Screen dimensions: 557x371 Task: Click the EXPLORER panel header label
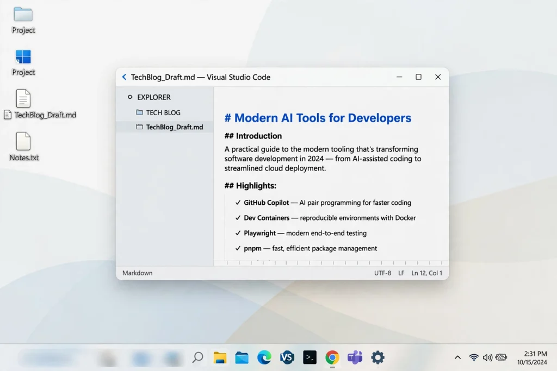pos(154,97)
